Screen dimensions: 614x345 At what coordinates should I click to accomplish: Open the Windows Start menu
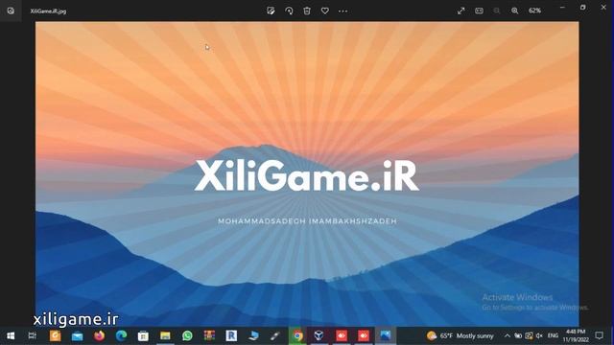click(11, 335)
